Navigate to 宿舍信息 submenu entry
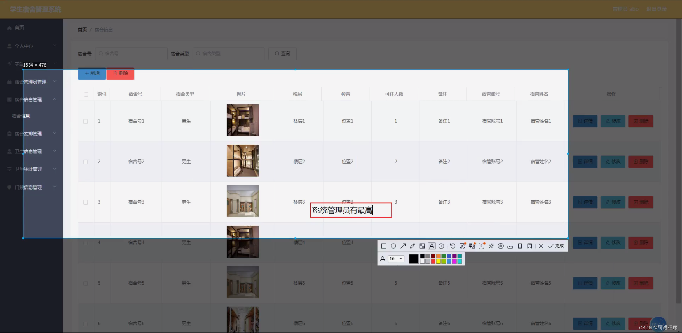The height and width of the screenshot is (333, 682). pos(21,116)
